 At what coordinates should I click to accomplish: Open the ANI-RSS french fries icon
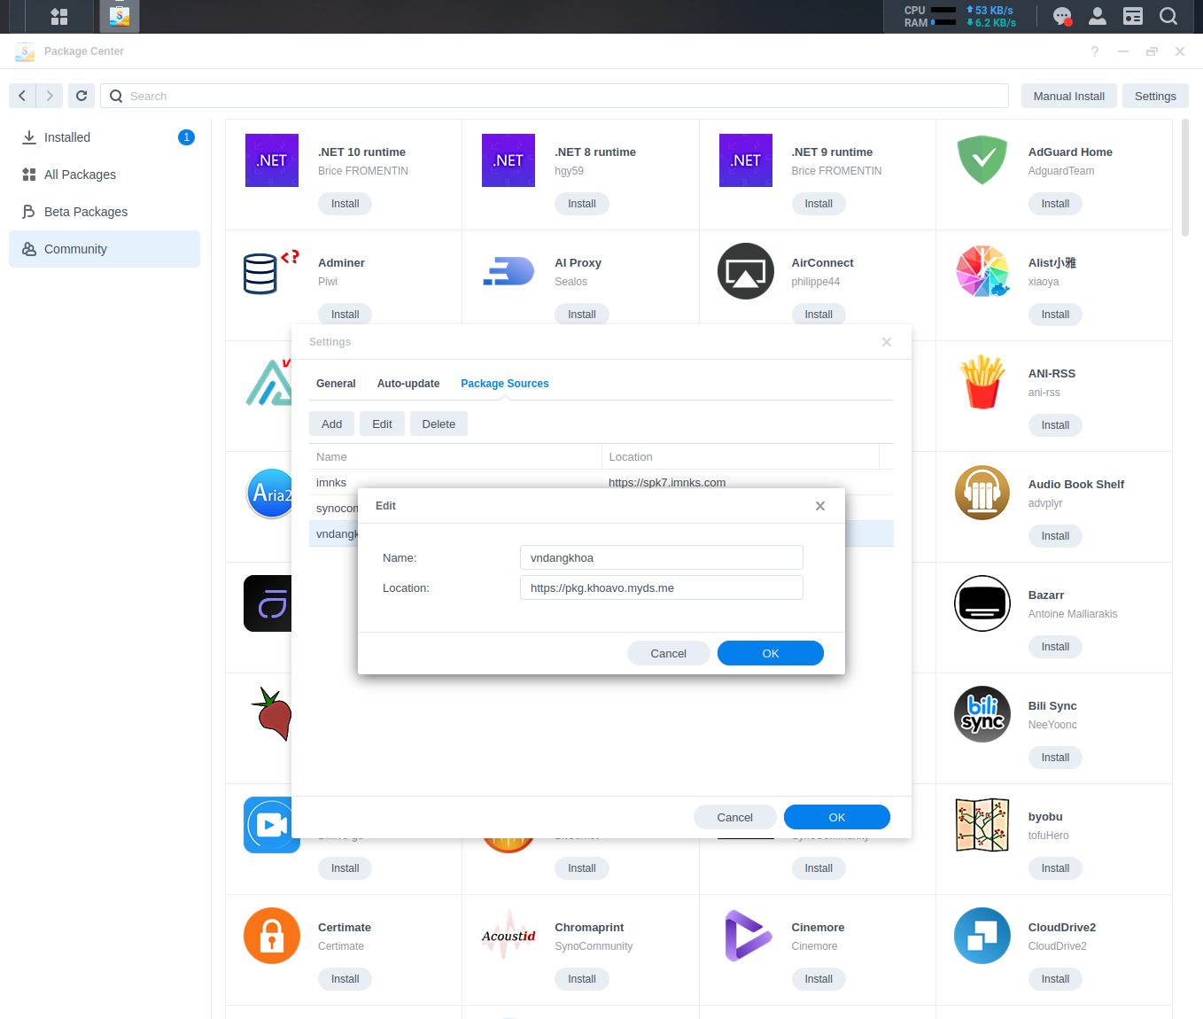coord(982,382)
